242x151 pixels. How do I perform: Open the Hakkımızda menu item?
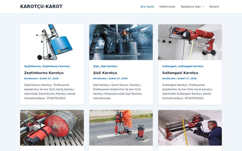[167, 7]
